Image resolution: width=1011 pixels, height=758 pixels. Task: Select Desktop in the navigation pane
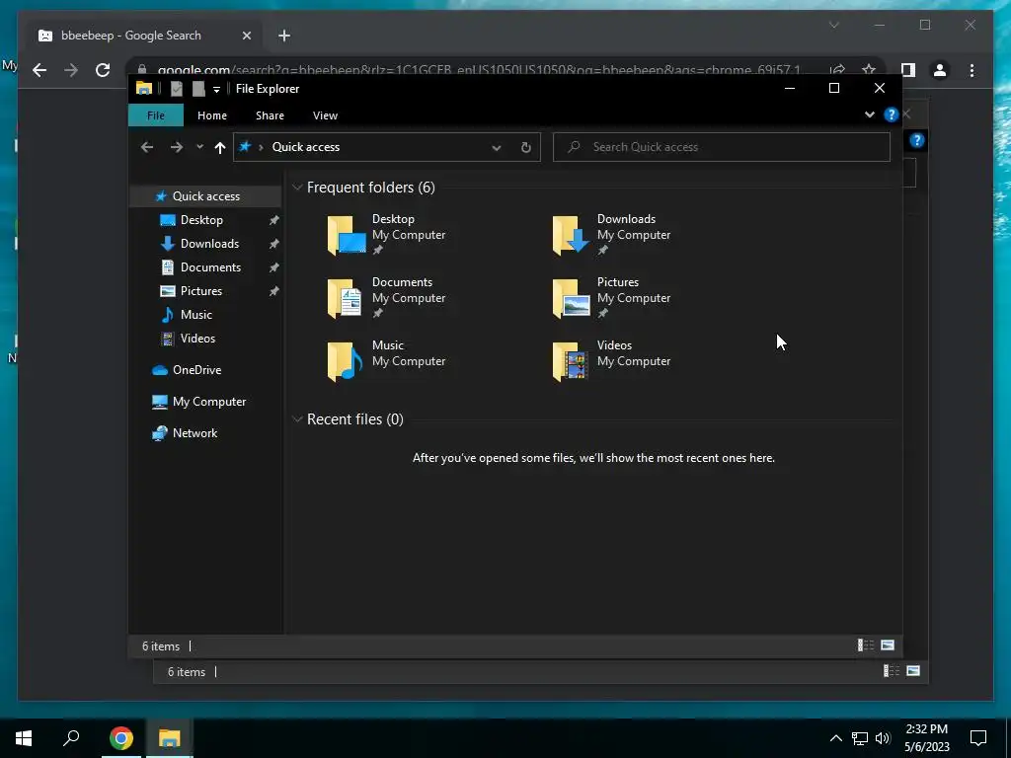[x=201, y=220]
